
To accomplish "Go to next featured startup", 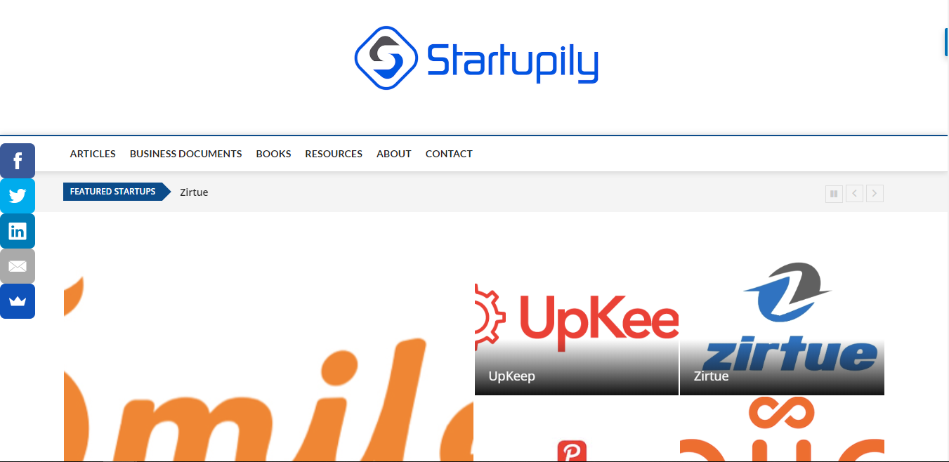I will [875, 193].
